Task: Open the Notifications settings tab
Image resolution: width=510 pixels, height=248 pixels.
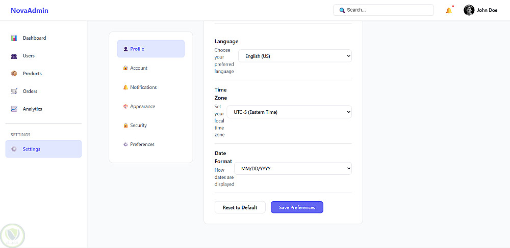Action: tap(143, 87)
